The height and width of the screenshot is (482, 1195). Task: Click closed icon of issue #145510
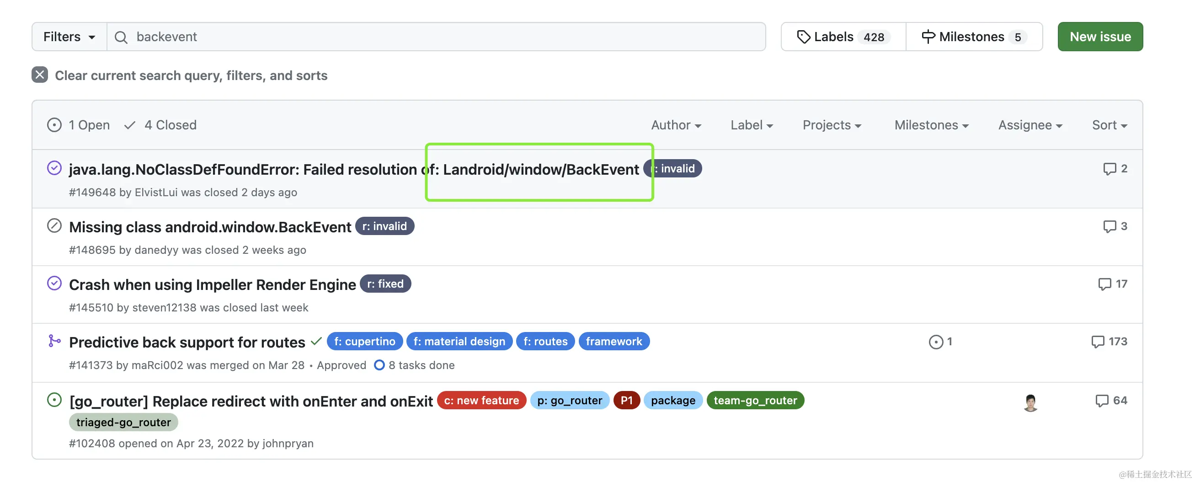(x=54, y=283)
